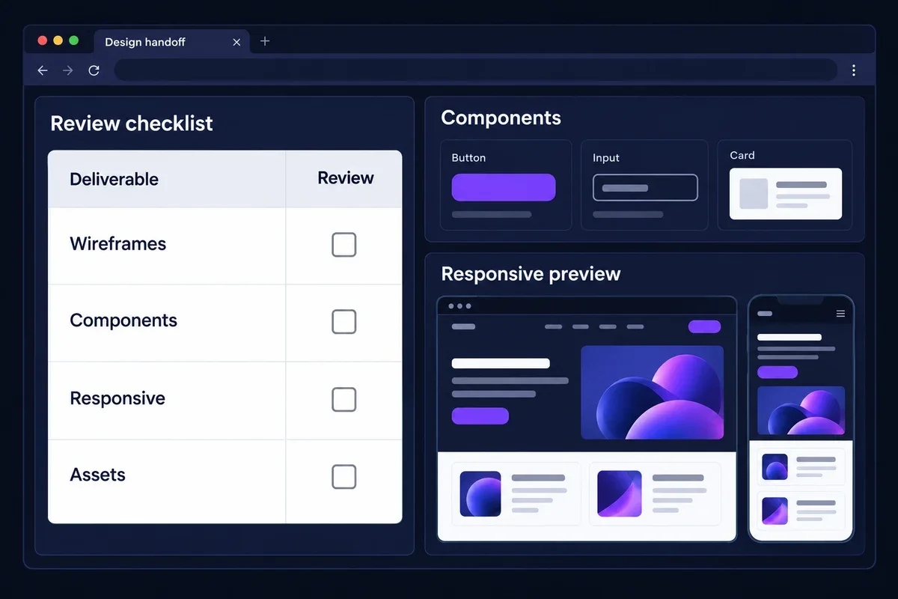This screenshot has width=898, height=599.
Task: Select the Responsive row label
Action: [117, 398]
